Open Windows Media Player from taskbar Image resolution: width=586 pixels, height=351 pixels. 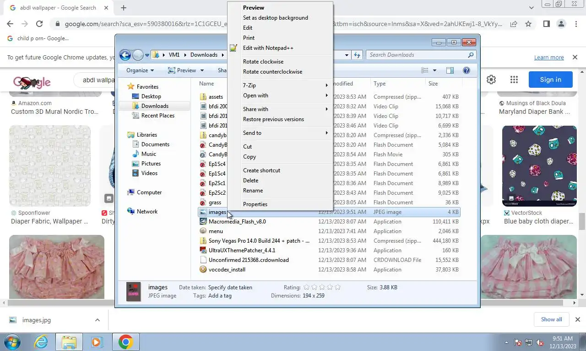point(96,342)
